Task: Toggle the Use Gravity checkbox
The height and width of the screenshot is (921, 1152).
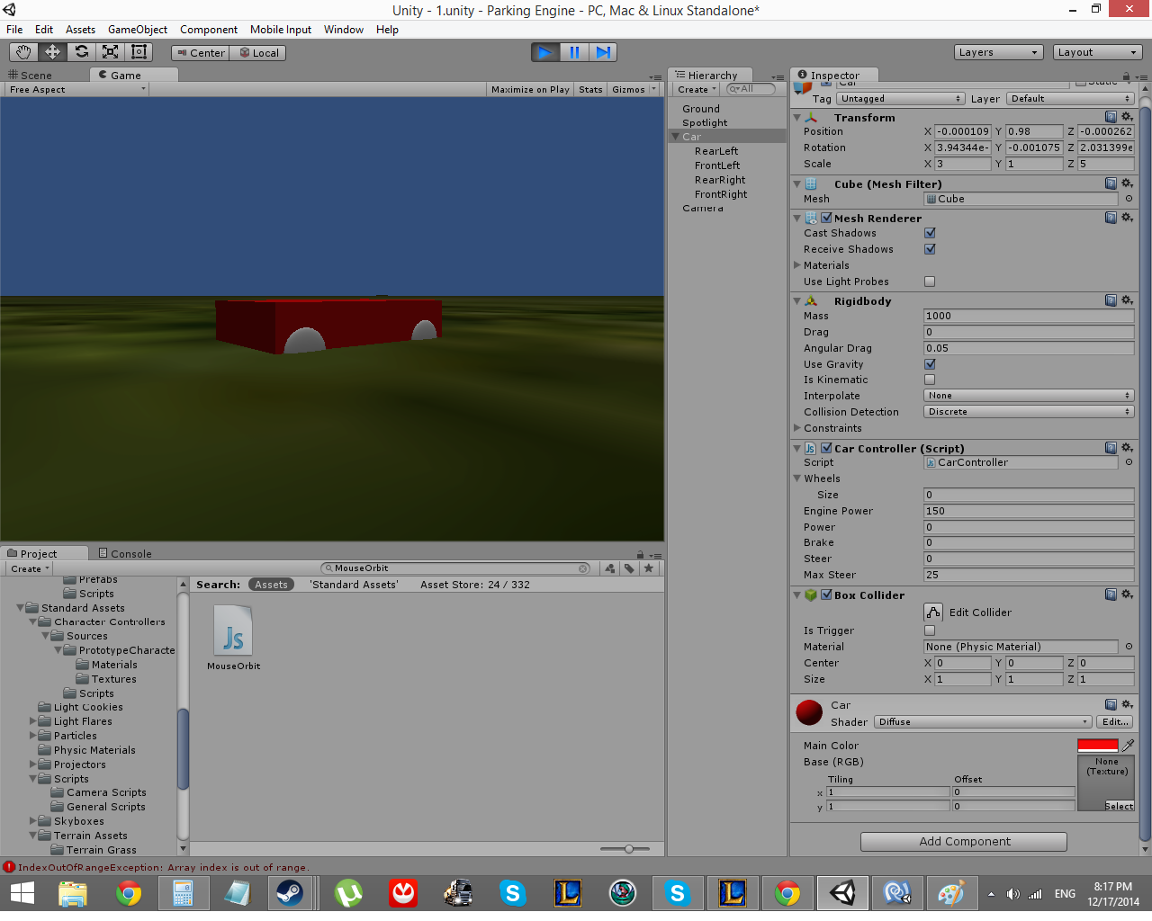Action: (930, 364)
